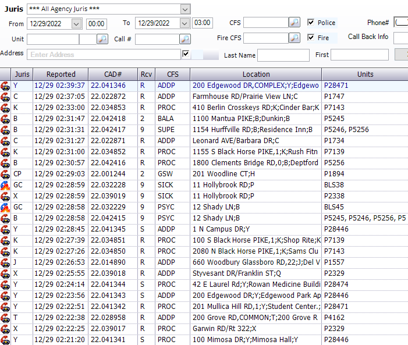Sort by the Rcv column header
The height and width of the screenshot is (345, 408).
146,74
